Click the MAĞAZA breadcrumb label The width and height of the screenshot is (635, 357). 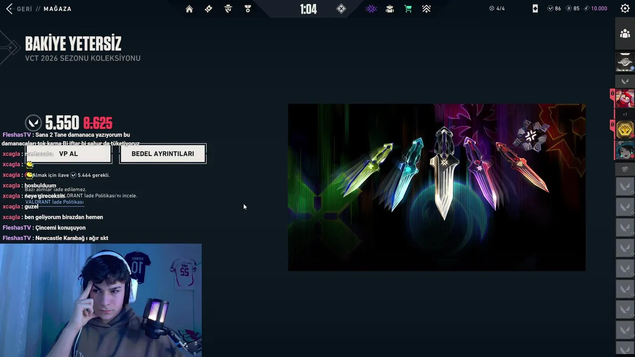(58, 9)
